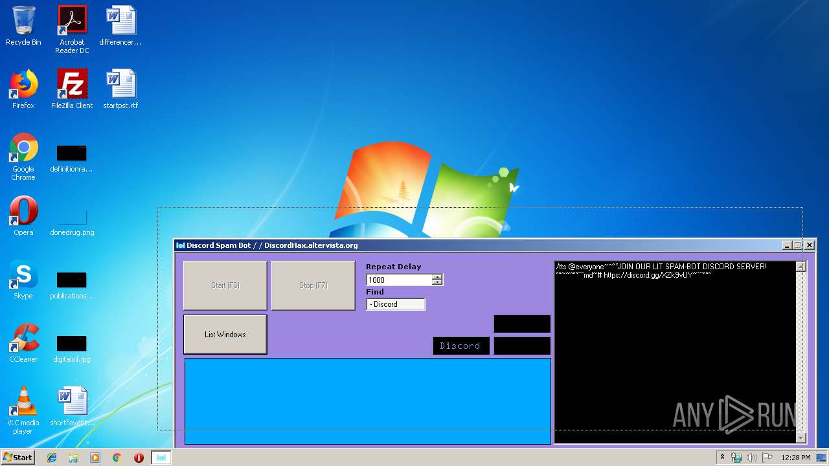Switch to Discord Spam Bot taskbar button
This screenshot has height=466, width=829.
(161, 458)
